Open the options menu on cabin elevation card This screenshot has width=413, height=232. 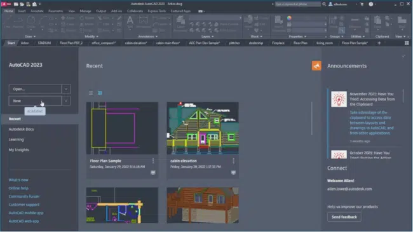(233, 161)
